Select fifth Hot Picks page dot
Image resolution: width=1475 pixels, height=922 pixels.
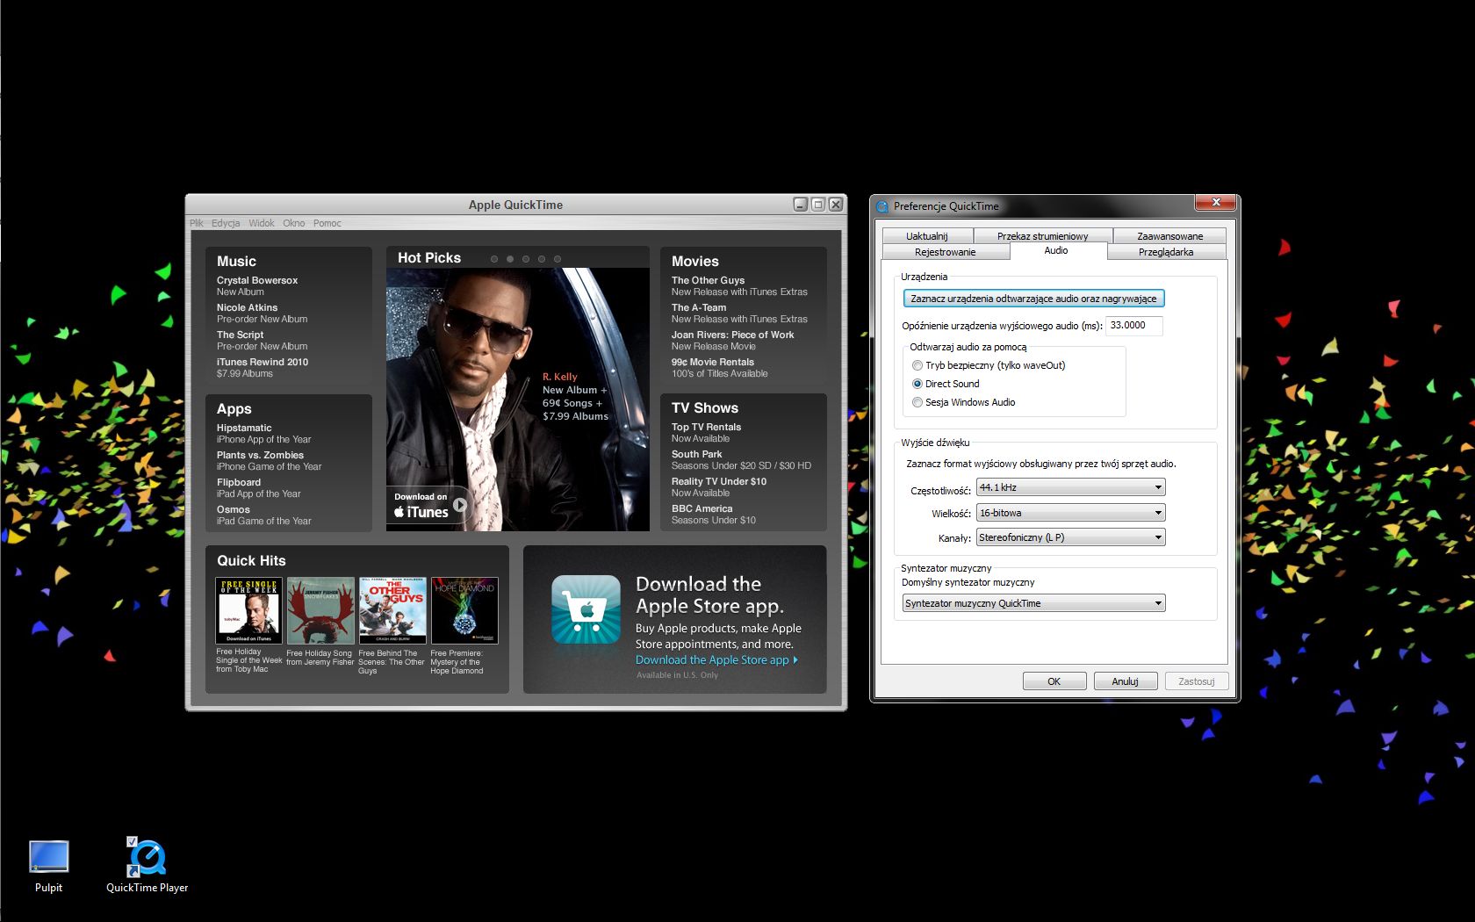pos(558,259)
